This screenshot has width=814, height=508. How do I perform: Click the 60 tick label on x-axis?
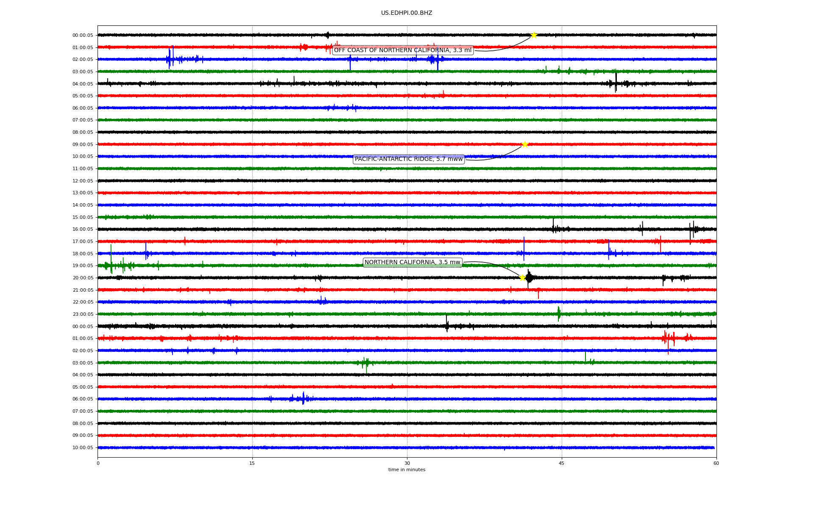pyautogui.click(x=716, y=463)
